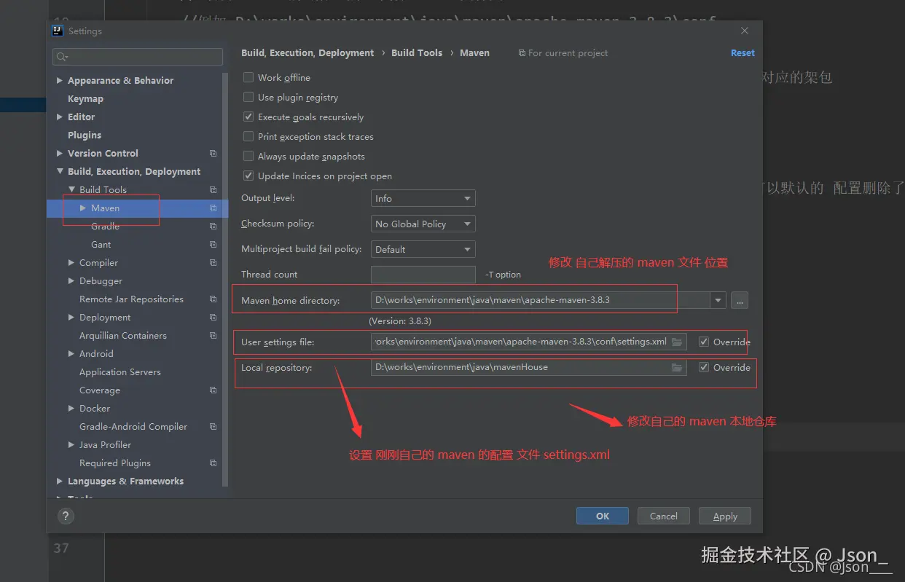Viewport: 905px width, 582px height.
Task: Toggle Always update snapshots checkbox
Action: tap(248, 156)
